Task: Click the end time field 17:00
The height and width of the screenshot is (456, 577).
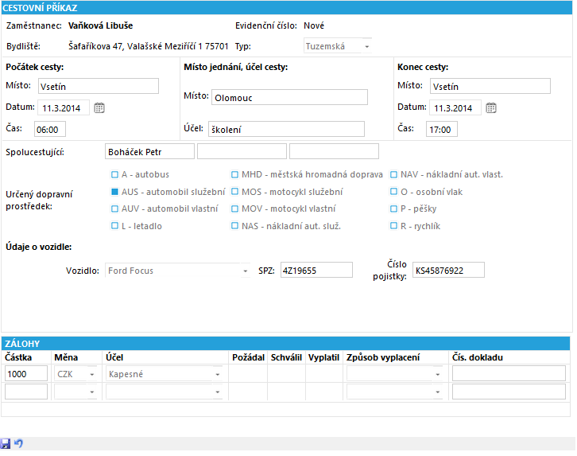Action: tap(442, 129)
